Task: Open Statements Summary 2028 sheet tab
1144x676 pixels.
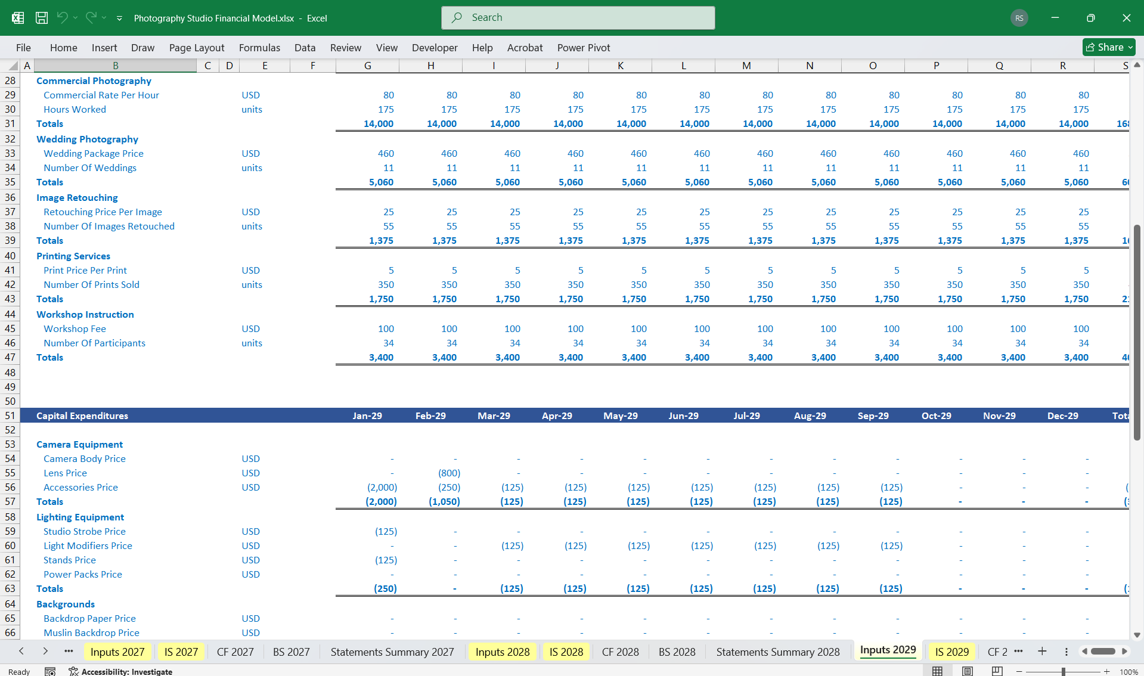Action: point(778,652)
